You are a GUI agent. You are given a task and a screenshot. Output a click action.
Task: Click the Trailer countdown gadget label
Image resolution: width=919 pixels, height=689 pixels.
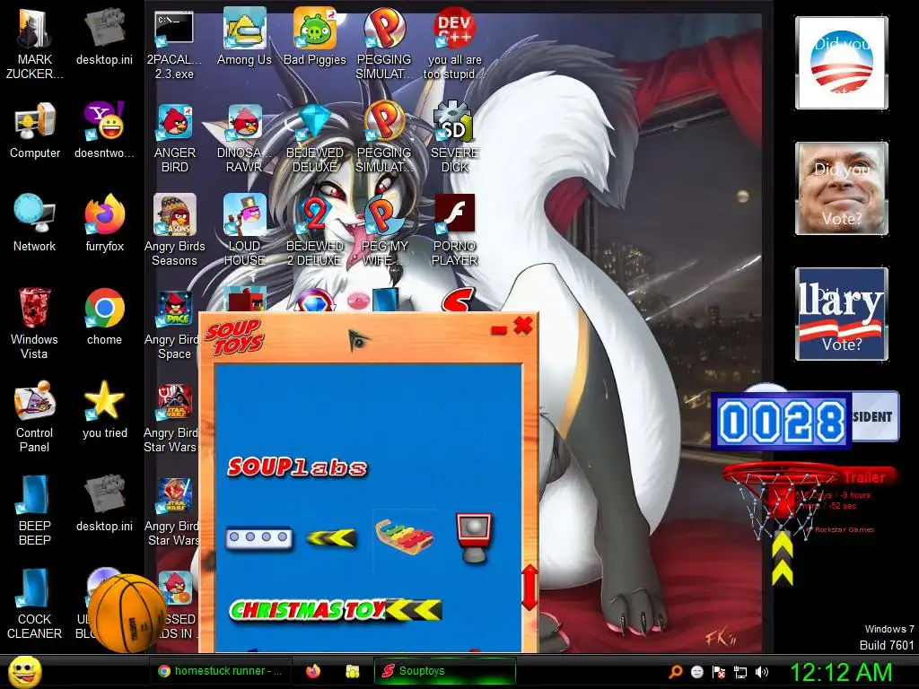click(864, 477)
